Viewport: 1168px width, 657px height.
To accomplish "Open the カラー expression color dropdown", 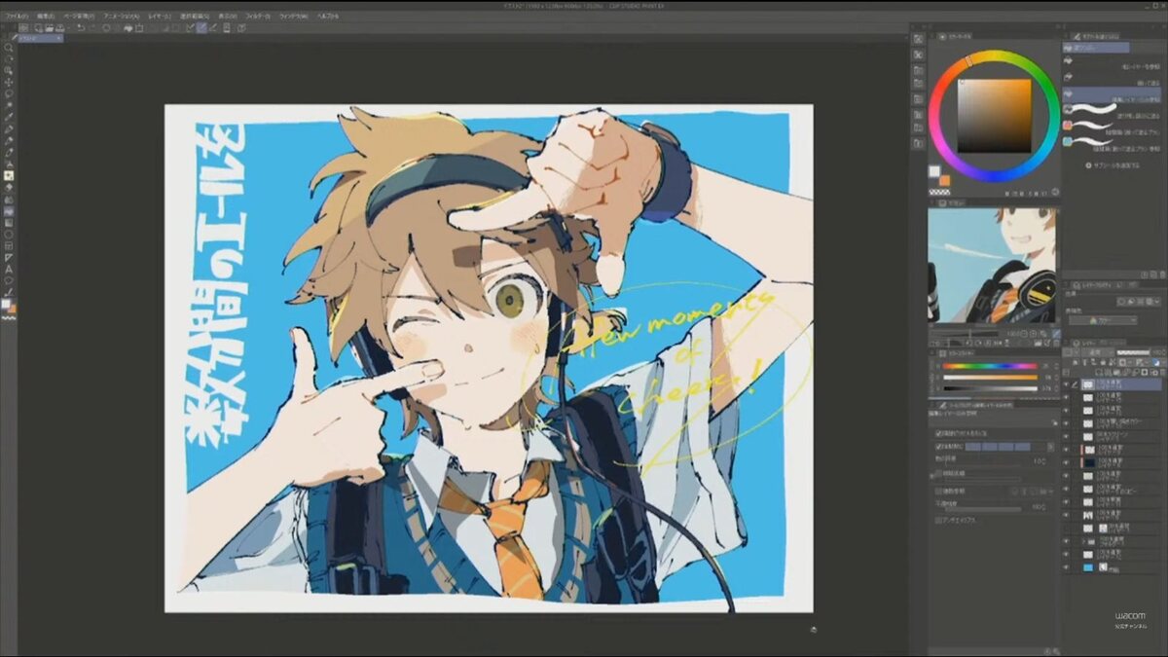I will tap(1101, 319).
